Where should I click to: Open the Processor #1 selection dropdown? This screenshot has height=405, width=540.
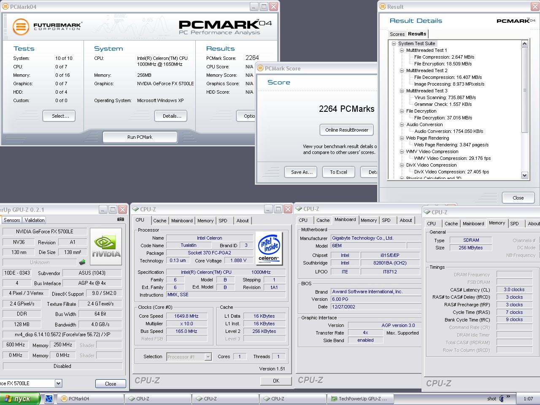pyautogui.click(x=208, y=357)
